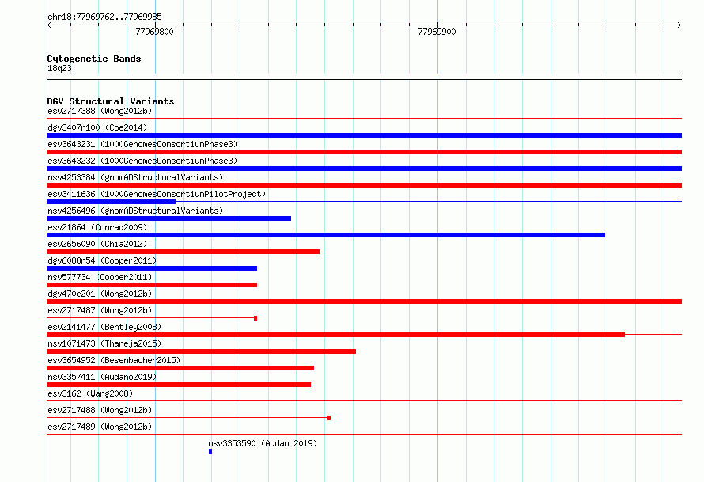Open esv2717488 (Wong2012b) label
704x482 pixels.
coord(100,410)
